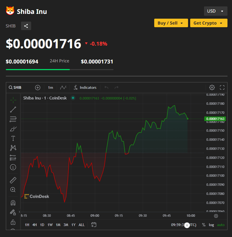This screenshot has height=237, width=232.
Task: Click the Shiba Inu coin logo
Action: (x=10, y=11)
